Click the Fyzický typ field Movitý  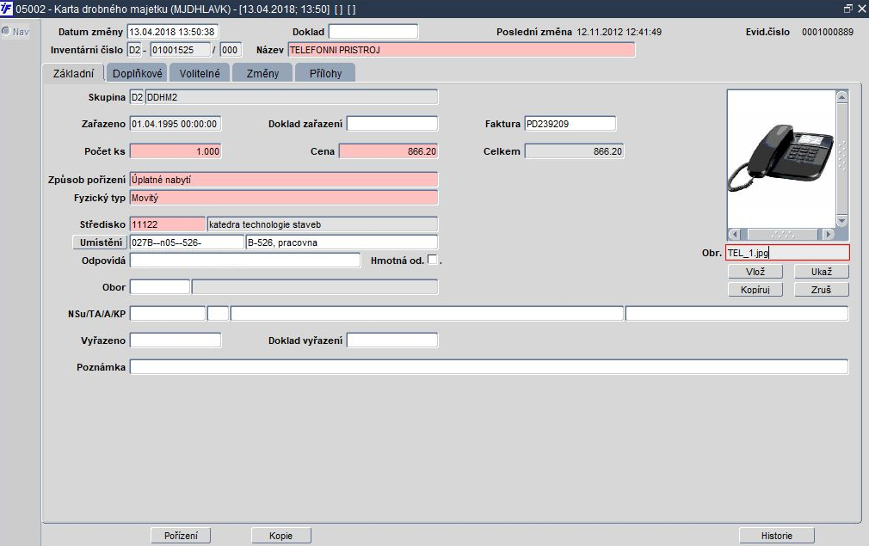(x=284, y=198)
